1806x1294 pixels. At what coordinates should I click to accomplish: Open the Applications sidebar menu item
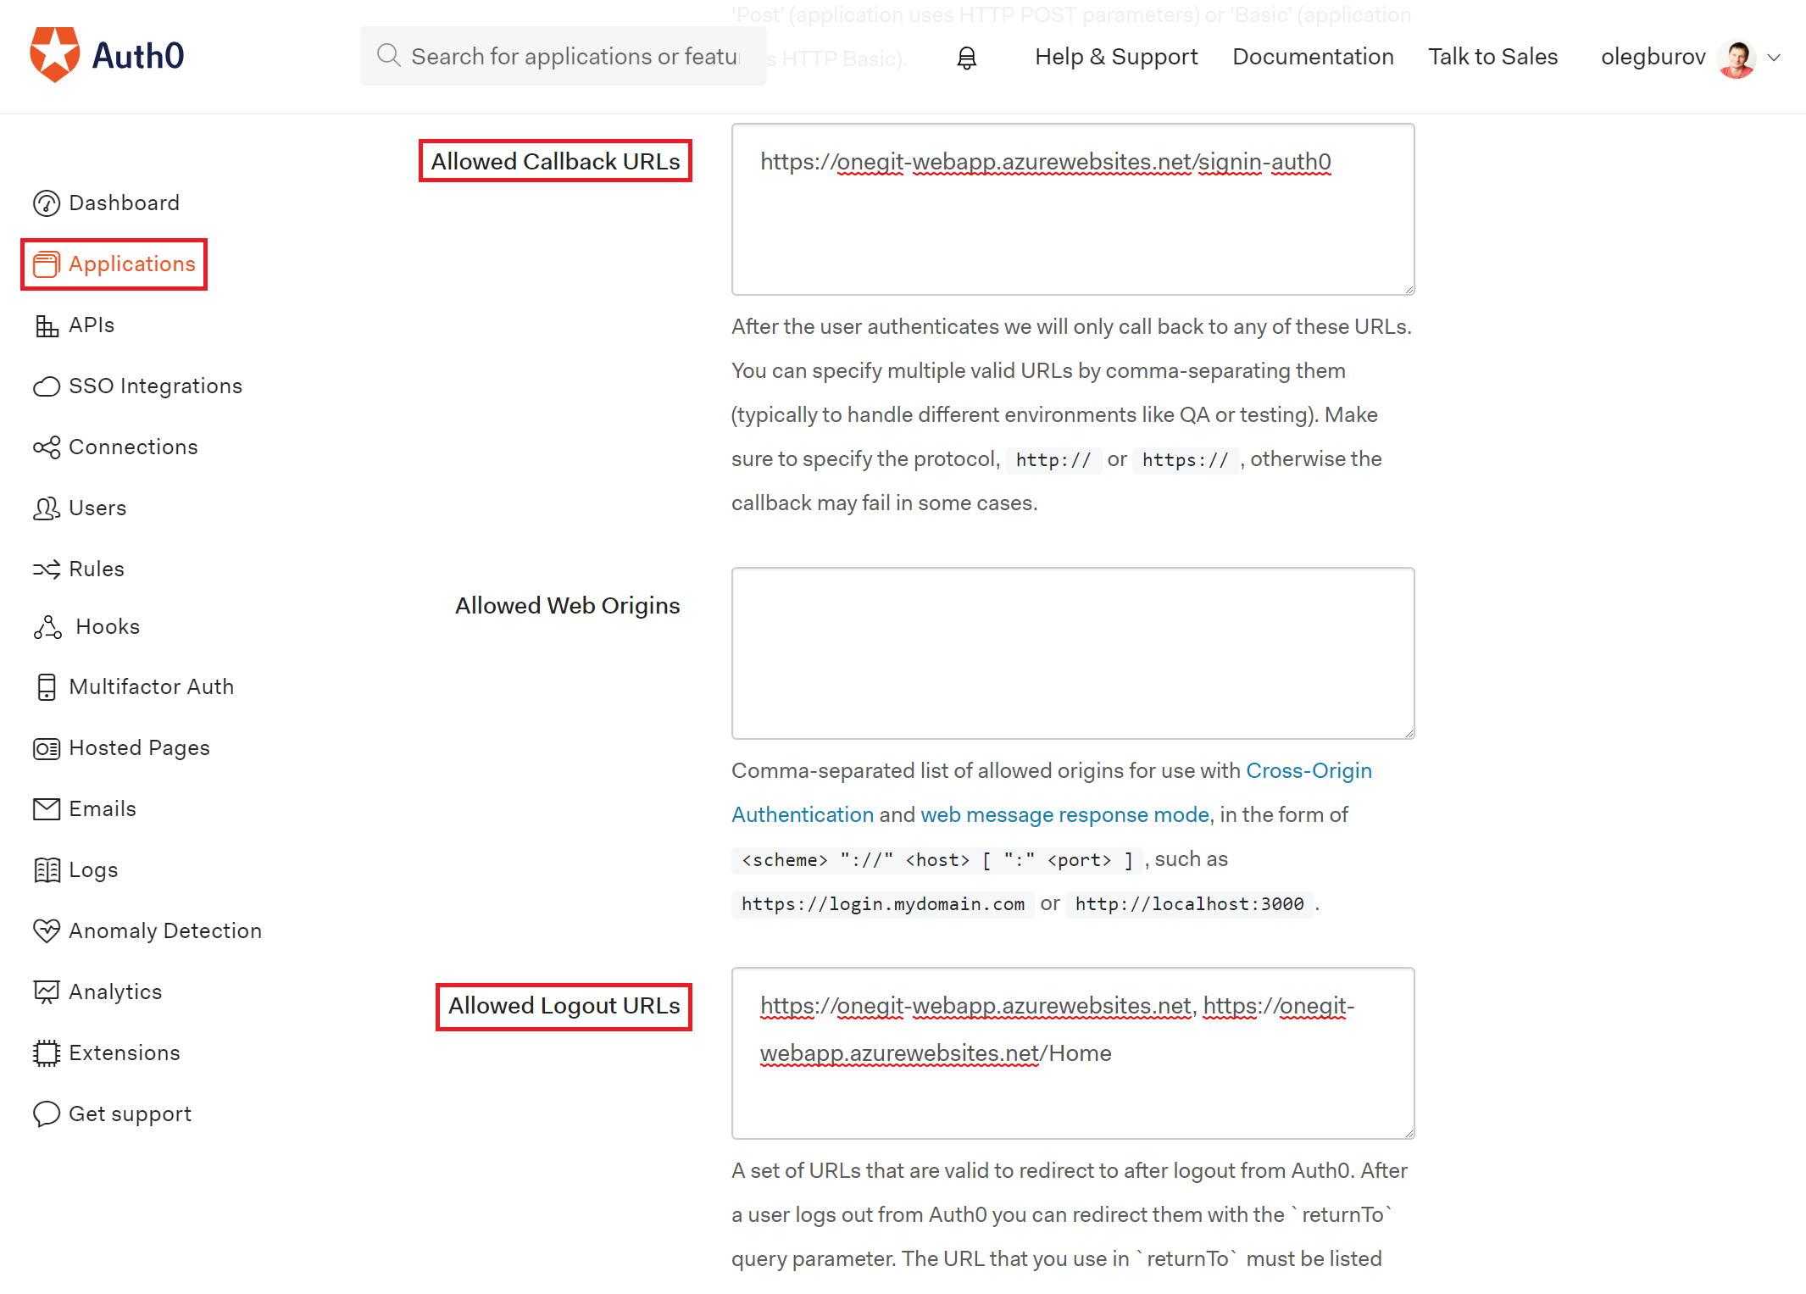[131, 264]
